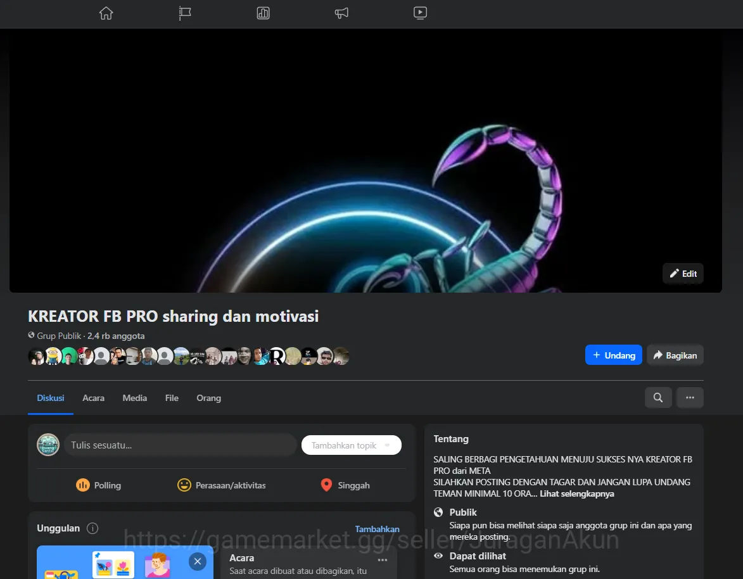Create a Polling post
743x579 pixels.
point(98,485)
